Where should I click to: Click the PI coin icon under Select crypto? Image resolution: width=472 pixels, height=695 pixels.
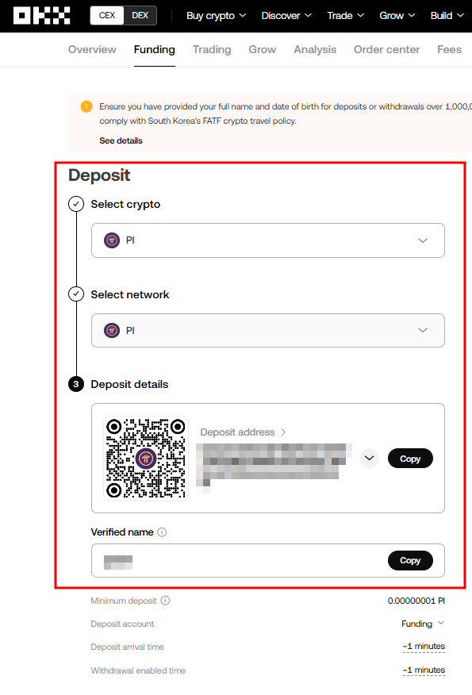(112, 240)
